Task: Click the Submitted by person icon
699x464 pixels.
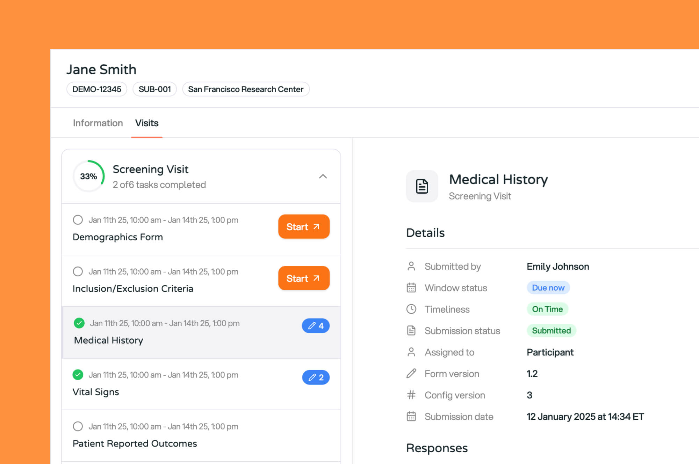Action: pyautogui.click(x=411, y=266)
